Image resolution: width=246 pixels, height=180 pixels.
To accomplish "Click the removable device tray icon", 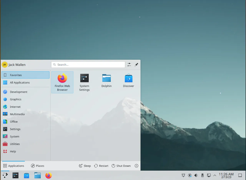I will coord(202,175).
